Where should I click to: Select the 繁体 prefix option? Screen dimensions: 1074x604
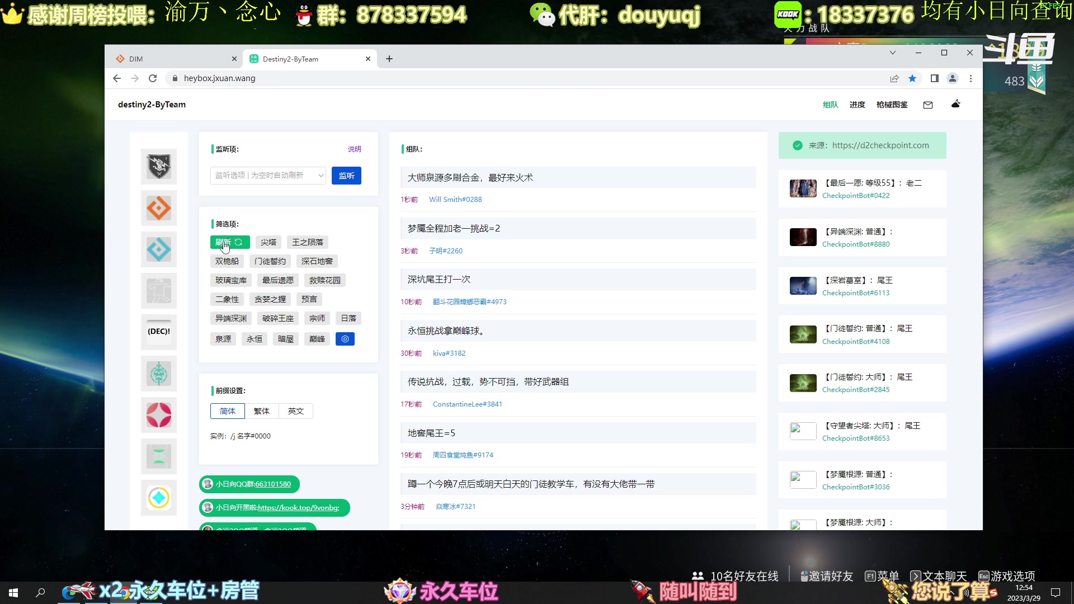[x=262, y=411]
